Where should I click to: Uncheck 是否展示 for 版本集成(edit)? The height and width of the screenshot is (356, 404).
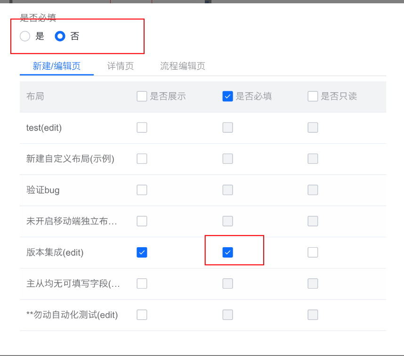click(142, 252)
